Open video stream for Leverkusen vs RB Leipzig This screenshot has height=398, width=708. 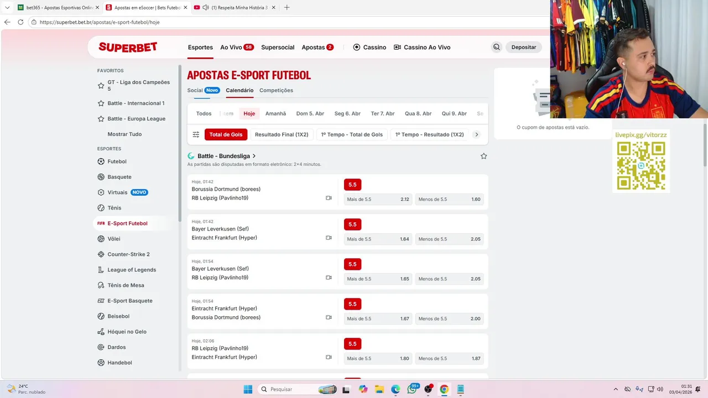(329, 277)
